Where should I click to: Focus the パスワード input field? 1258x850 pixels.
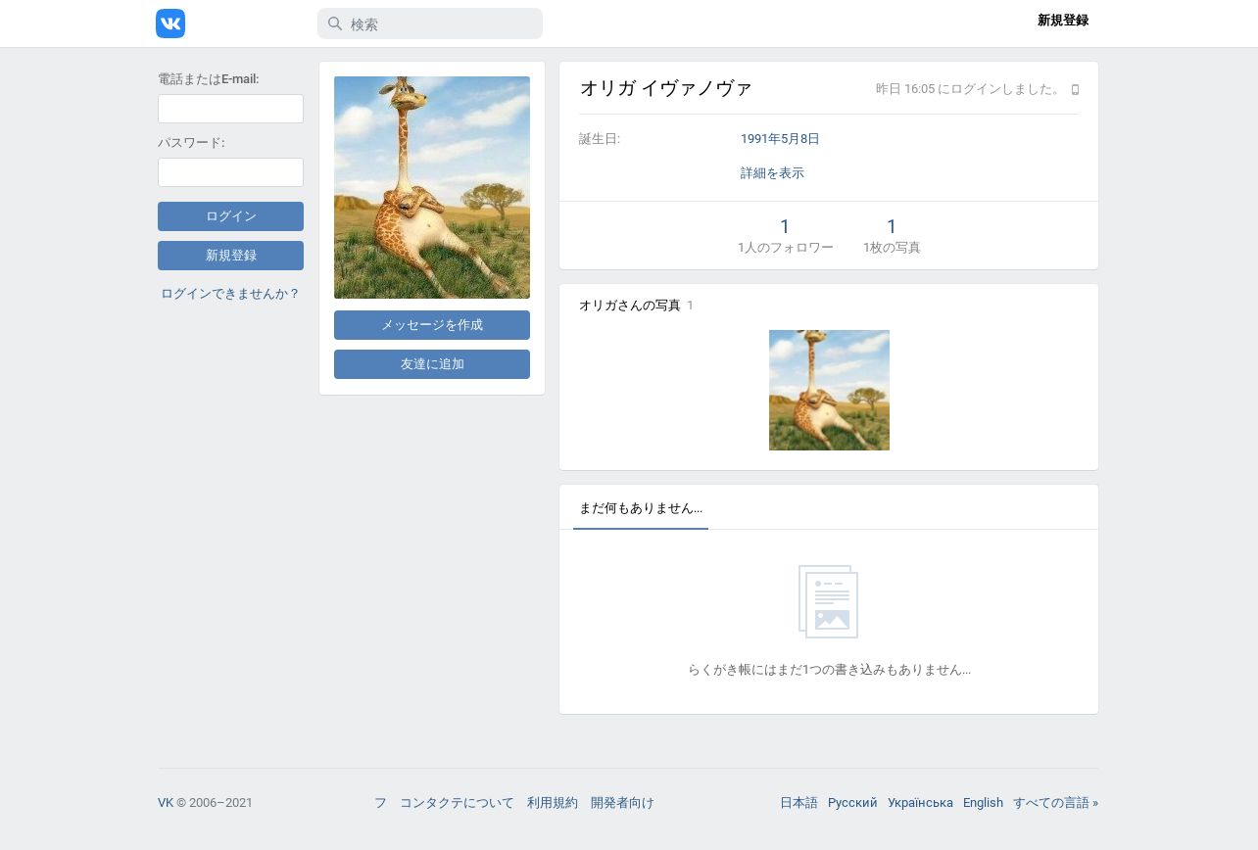[x=230, y=172]
